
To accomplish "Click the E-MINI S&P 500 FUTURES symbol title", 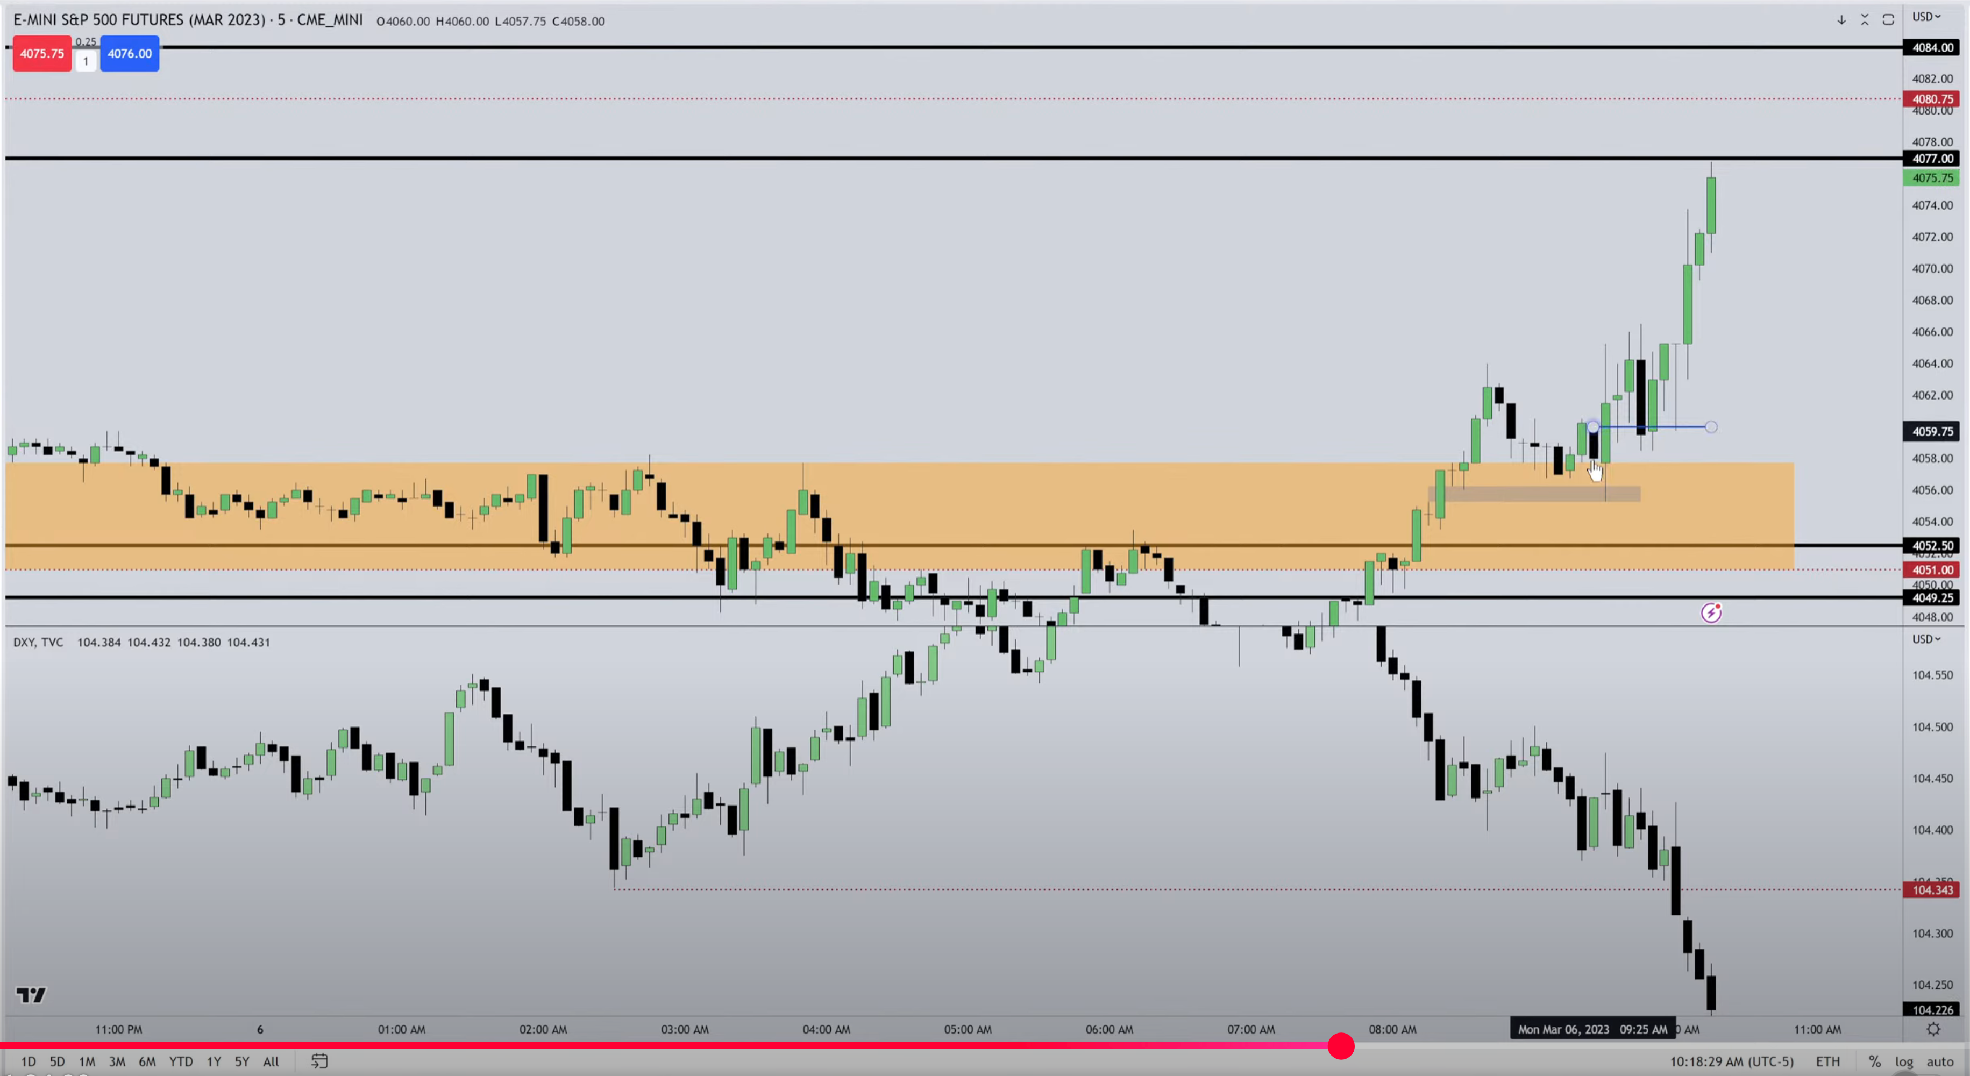I will pyautogui.click(x=188, y=20).
